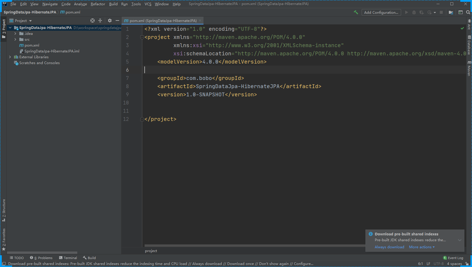The image size is (472, 267).
Task: Click Always download link
Action: [389, 247]
